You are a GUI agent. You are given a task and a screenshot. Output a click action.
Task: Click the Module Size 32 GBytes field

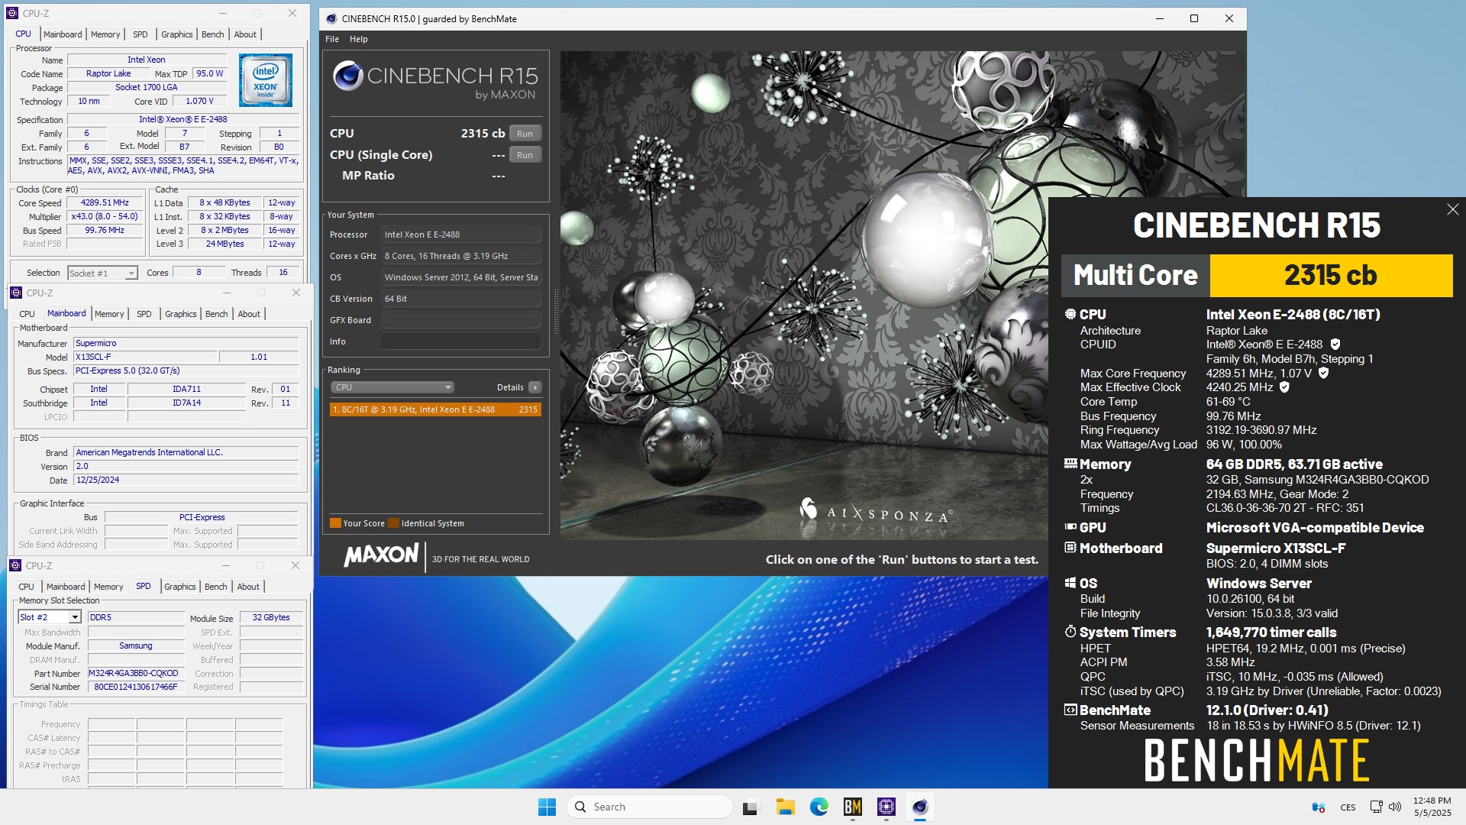[271, 617]
